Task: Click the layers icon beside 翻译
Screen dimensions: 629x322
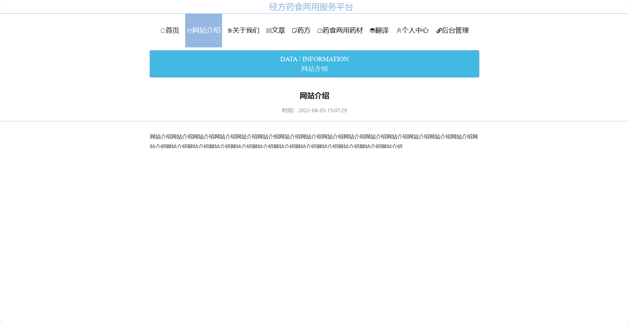Action: (x=372, y=31)
